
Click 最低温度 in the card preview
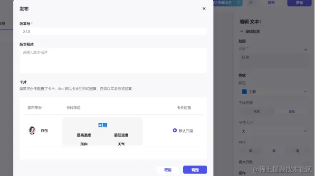121,135
